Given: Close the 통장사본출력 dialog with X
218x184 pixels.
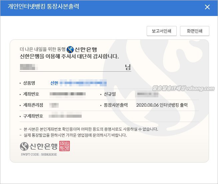Looking at the screenshot, I should click(x=207, y=7).
